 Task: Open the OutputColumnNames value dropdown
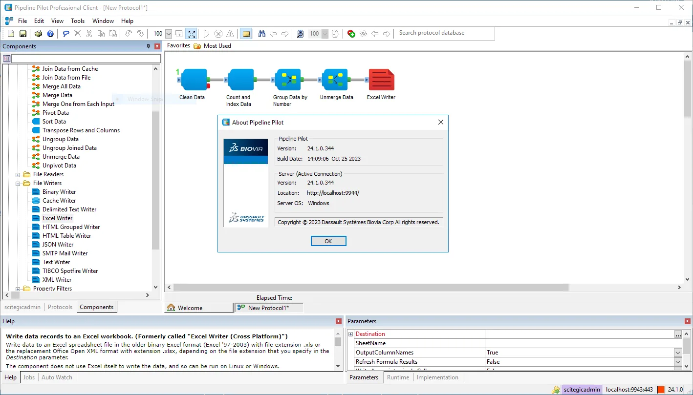[678, 353]
